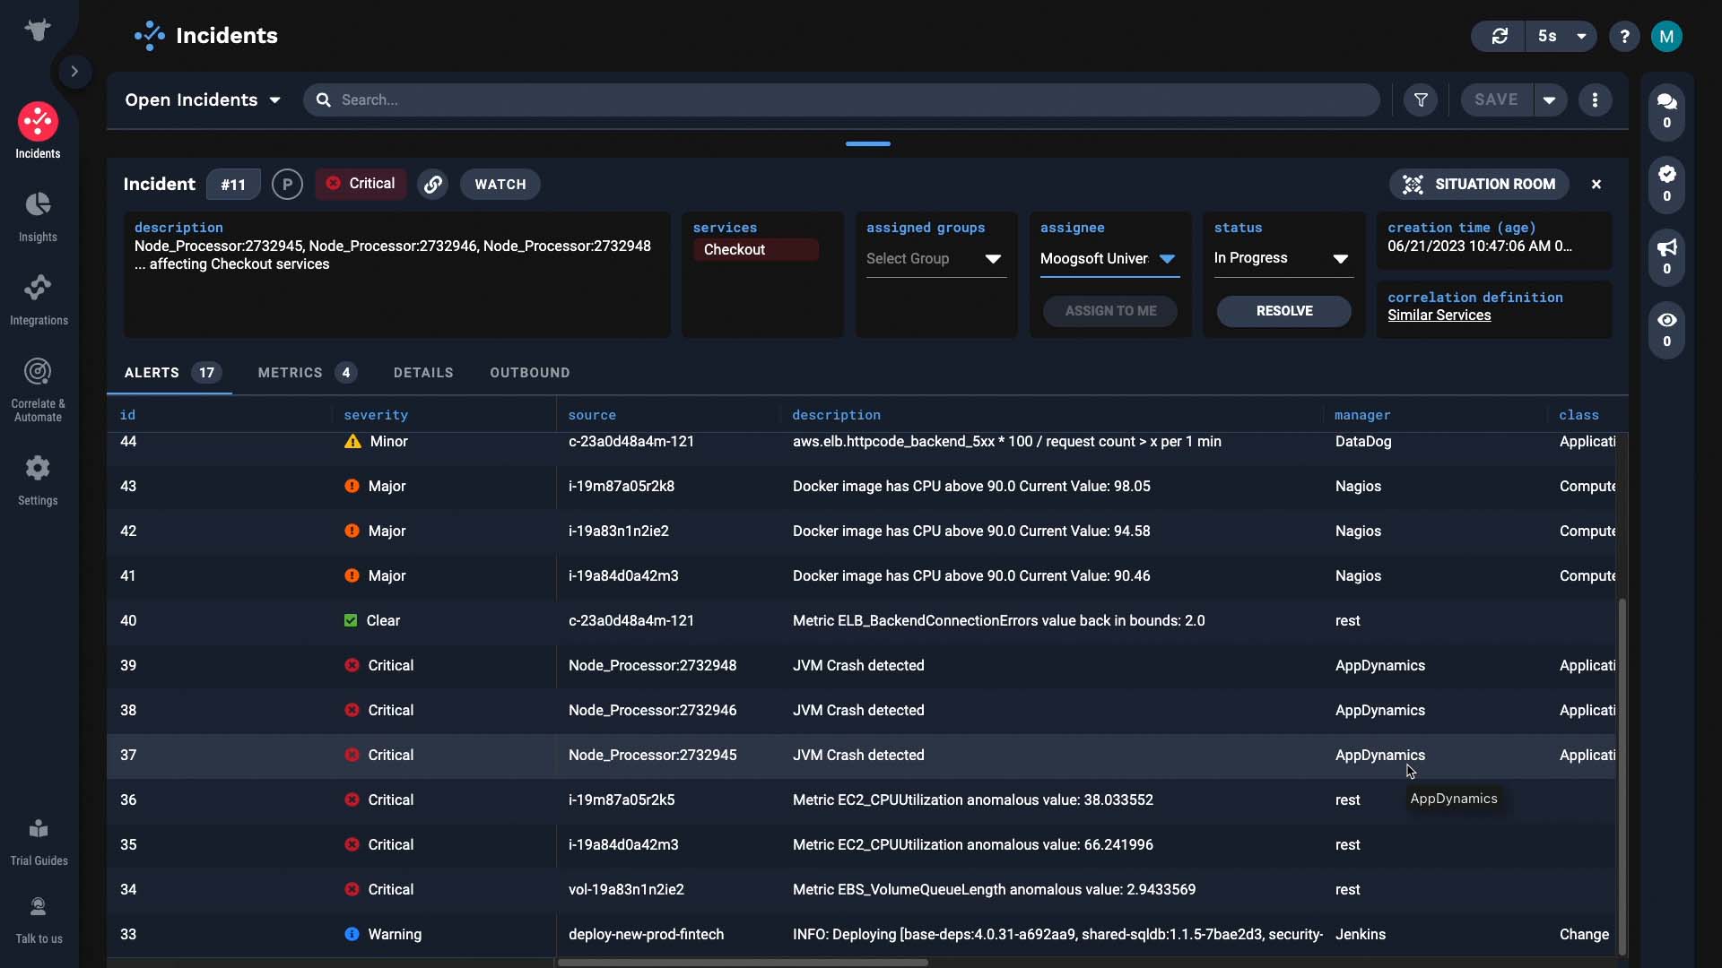The width and height of the screenshot is (1722, 968).
Task: Click the panel drag handle bar
Action: 867,143
